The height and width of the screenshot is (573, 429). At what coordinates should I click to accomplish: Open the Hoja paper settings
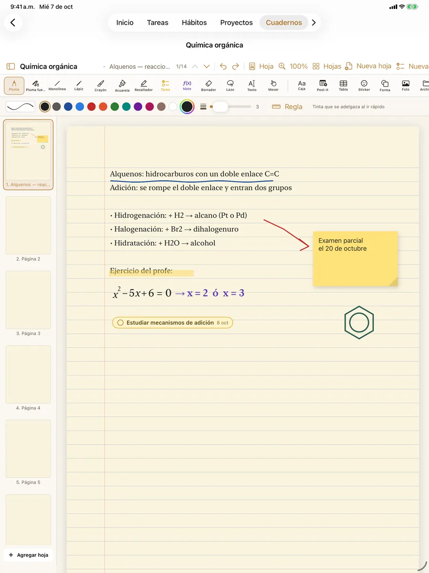coord(261,66)
